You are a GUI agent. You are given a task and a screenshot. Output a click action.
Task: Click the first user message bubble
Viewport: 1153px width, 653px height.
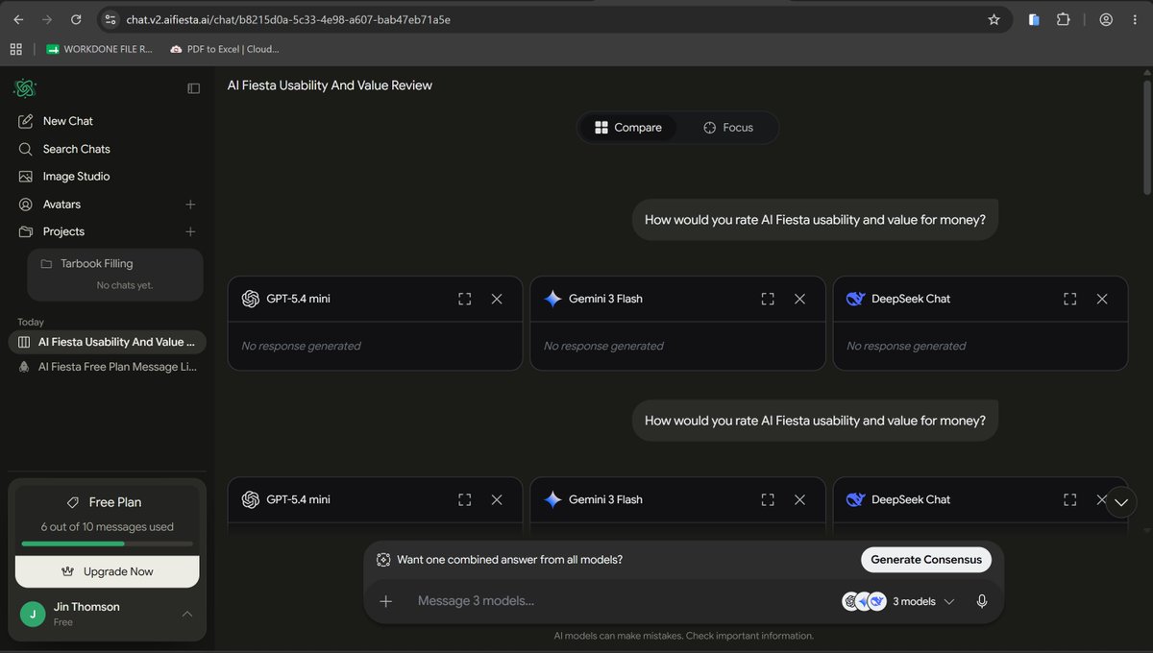pyautogui.click(x=815, y=220)
